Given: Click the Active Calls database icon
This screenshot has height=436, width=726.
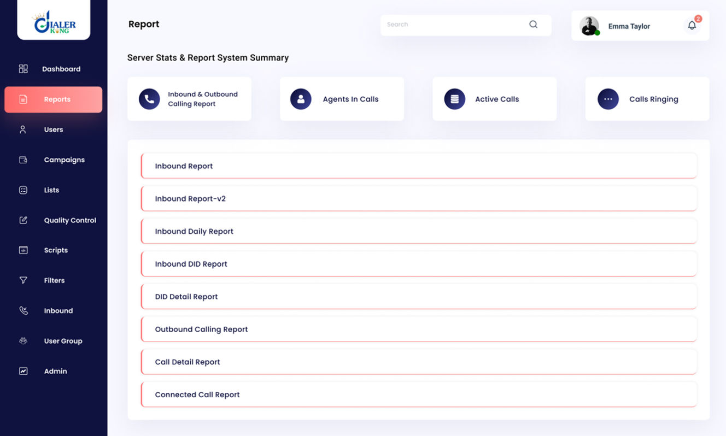Looking at the screenshot, I should (x=454, y=99).
